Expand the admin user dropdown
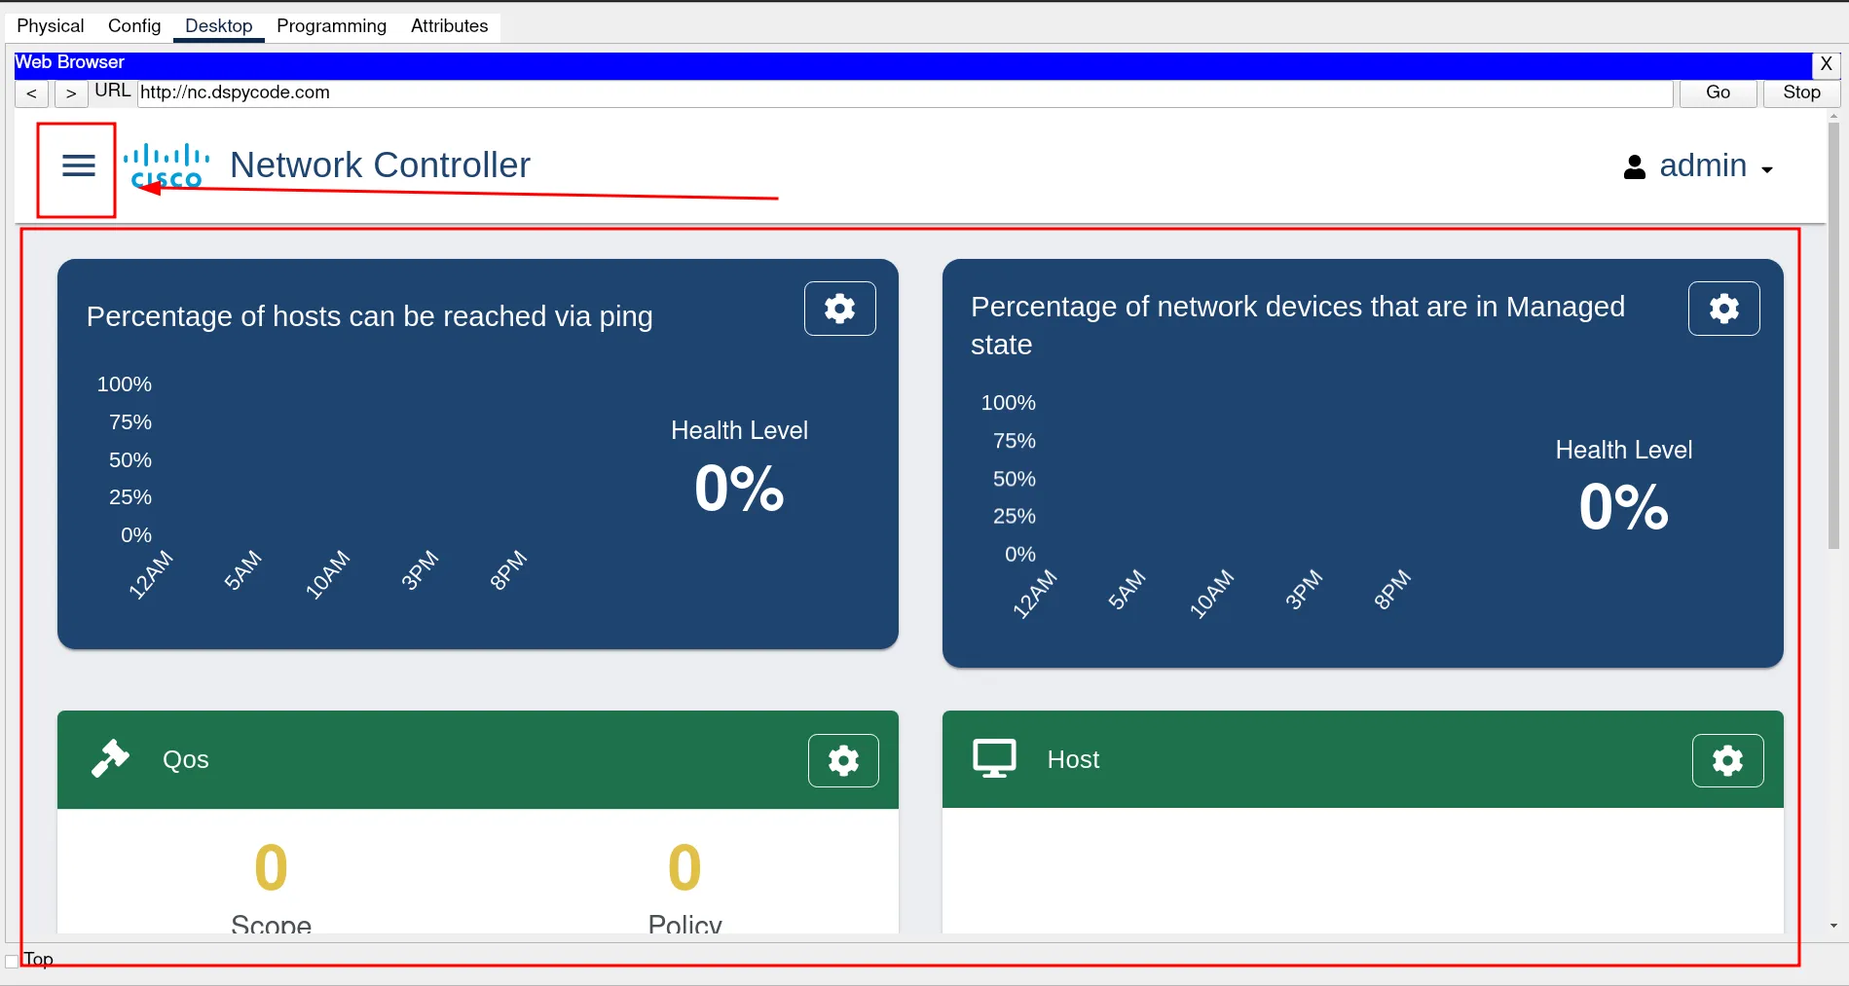1849x986 pixels. tap(1766, 169)
